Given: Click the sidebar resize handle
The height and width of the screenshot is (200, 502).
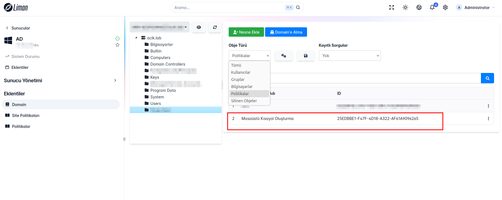Looking at the screenshot, I should click(124, 139).
